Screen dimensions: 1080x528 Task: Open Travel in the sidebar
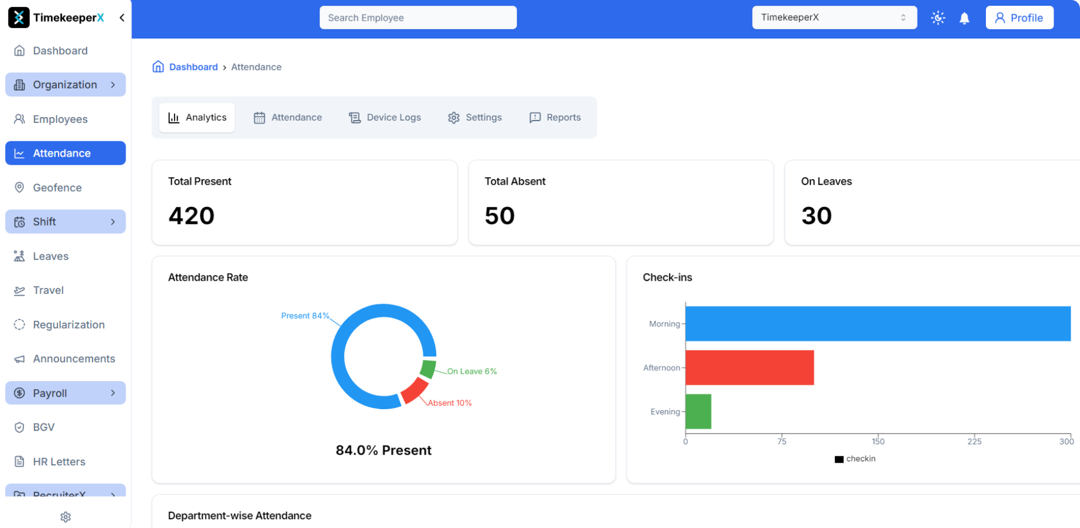[65, 290]
